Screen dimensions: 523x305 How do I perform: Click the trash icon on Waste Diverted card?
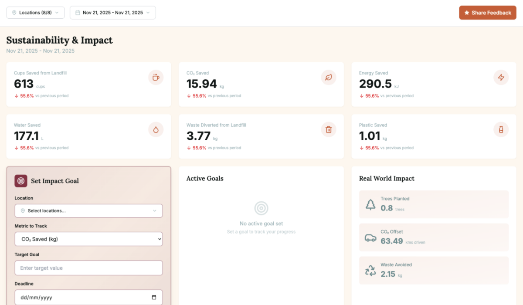[328, 129]
